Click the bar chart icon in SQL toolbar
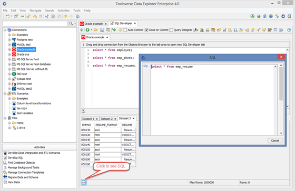 pos(202,30)
